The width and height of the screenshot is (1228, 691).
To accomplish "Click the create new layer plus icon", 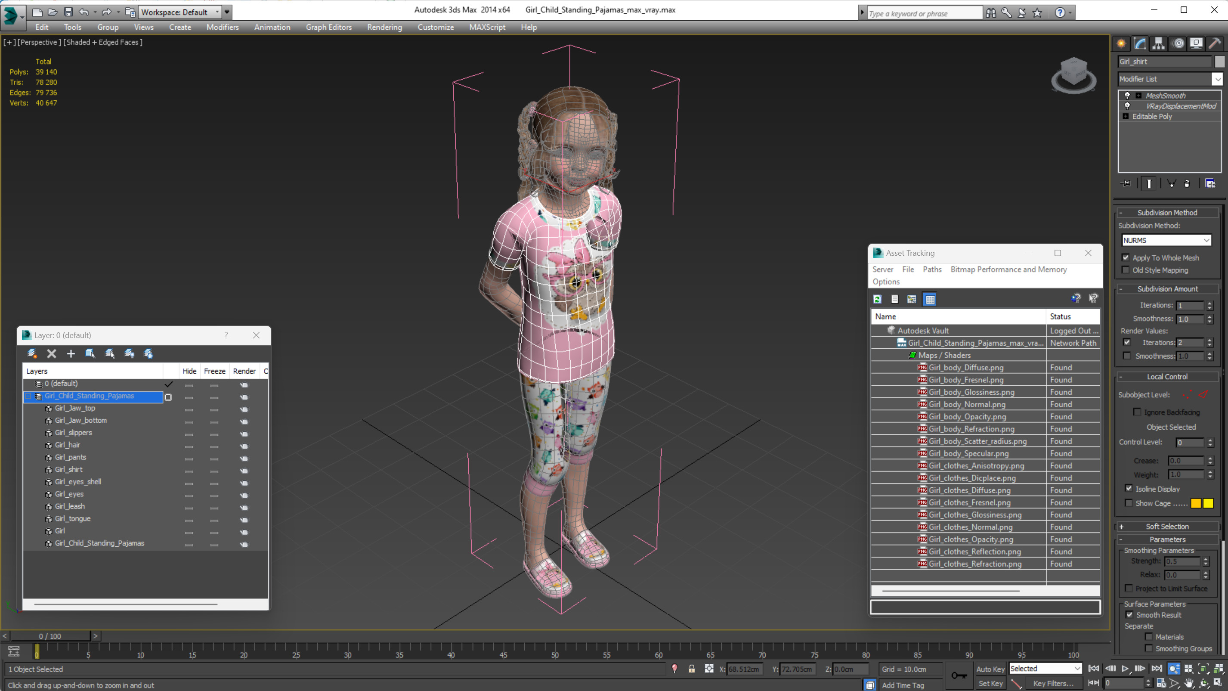I will point(71,353).
